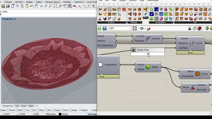Click the yellow Paste clipboard icon
The image size is (212, 119).
[27, 6]
